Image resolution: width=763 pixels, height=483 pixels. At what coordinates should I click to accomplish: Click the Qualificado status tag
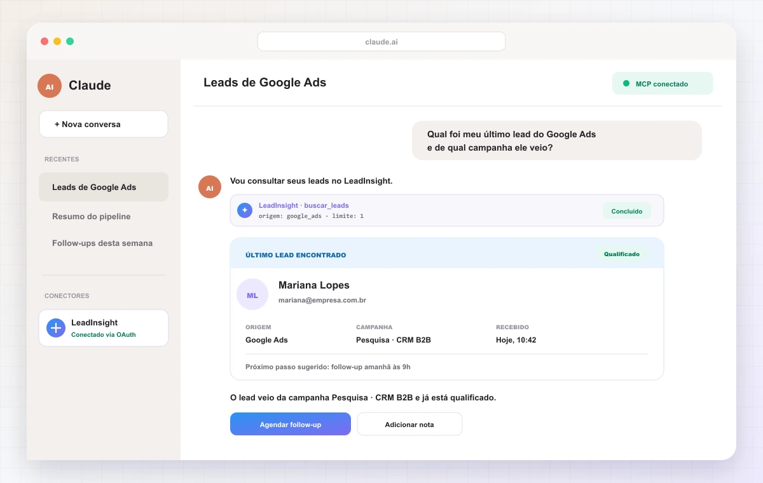pyautogui.click(x=622, y=254)
